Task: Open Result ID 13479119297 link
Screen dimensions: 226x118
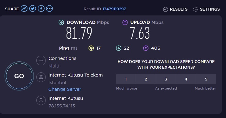Action: (114, 9)
